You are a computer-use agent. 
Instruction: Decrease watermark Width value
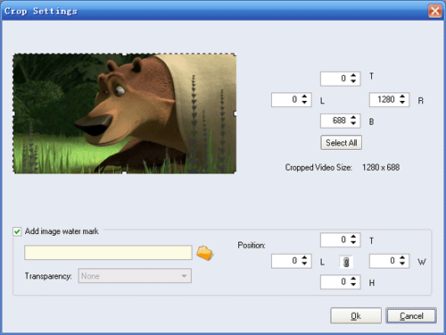tap(402, 264)
